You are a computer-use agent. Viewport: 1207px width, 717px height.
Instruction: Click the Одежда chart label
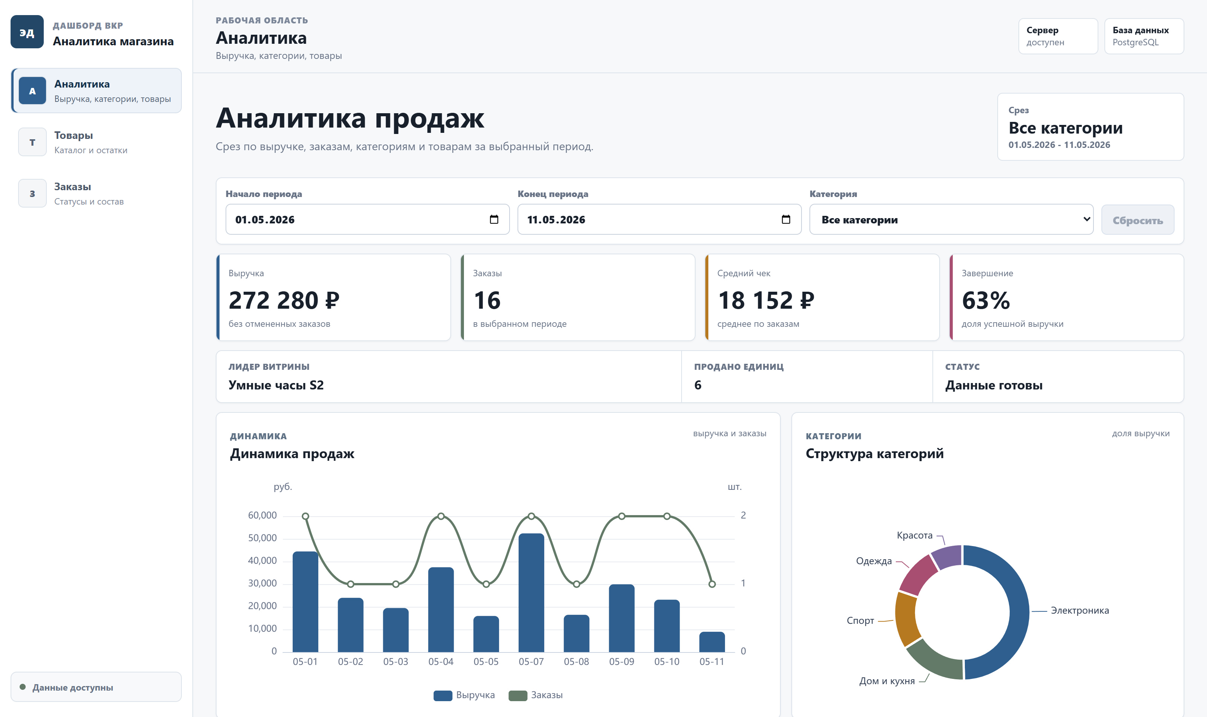[874, 561]
